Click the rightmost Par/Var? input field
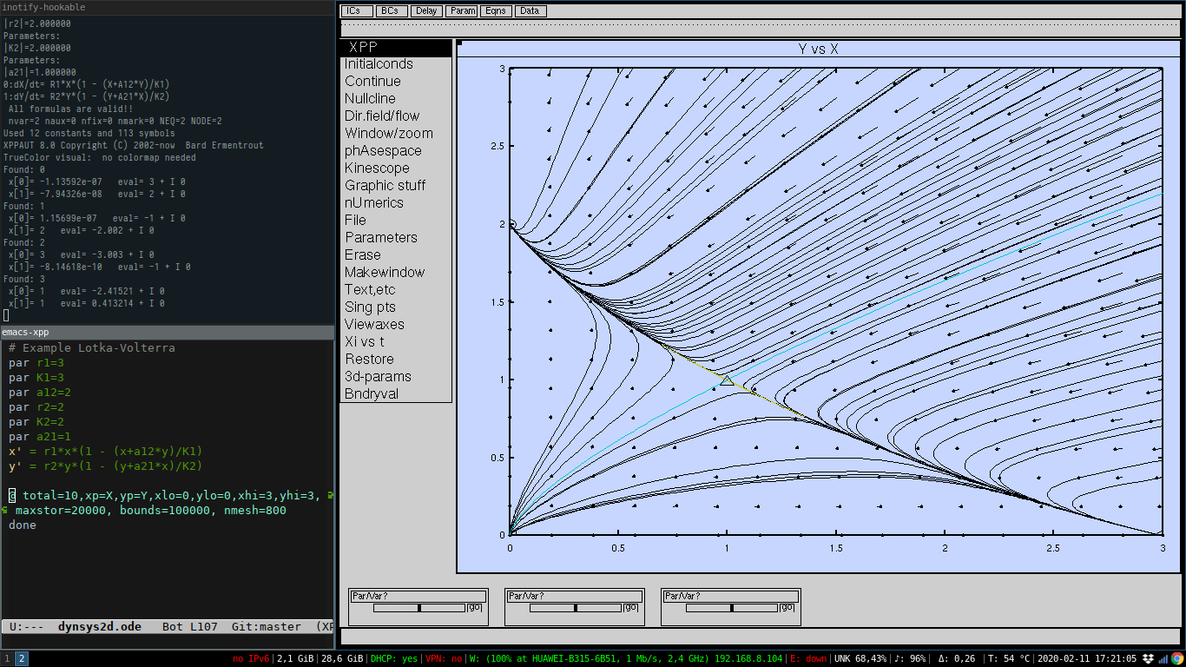 coord(730,597)
